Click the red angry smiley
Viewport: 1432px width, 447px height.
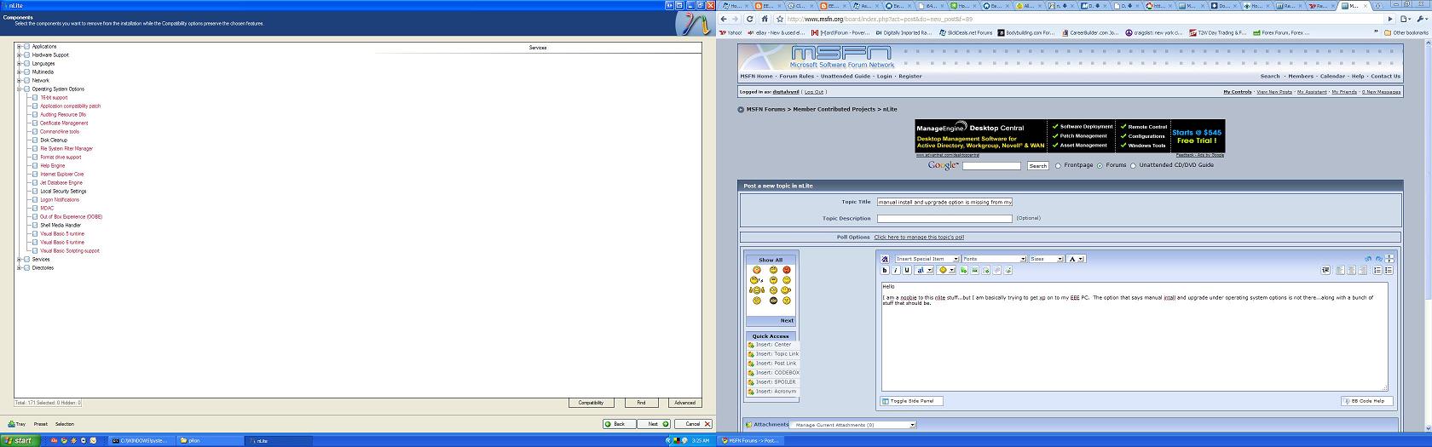[787, 270]
